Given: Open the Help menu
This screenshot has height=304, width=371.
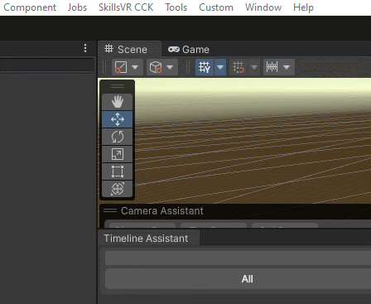Looking at the screenshot, I should pyautogui.click(x=303, y=7).
